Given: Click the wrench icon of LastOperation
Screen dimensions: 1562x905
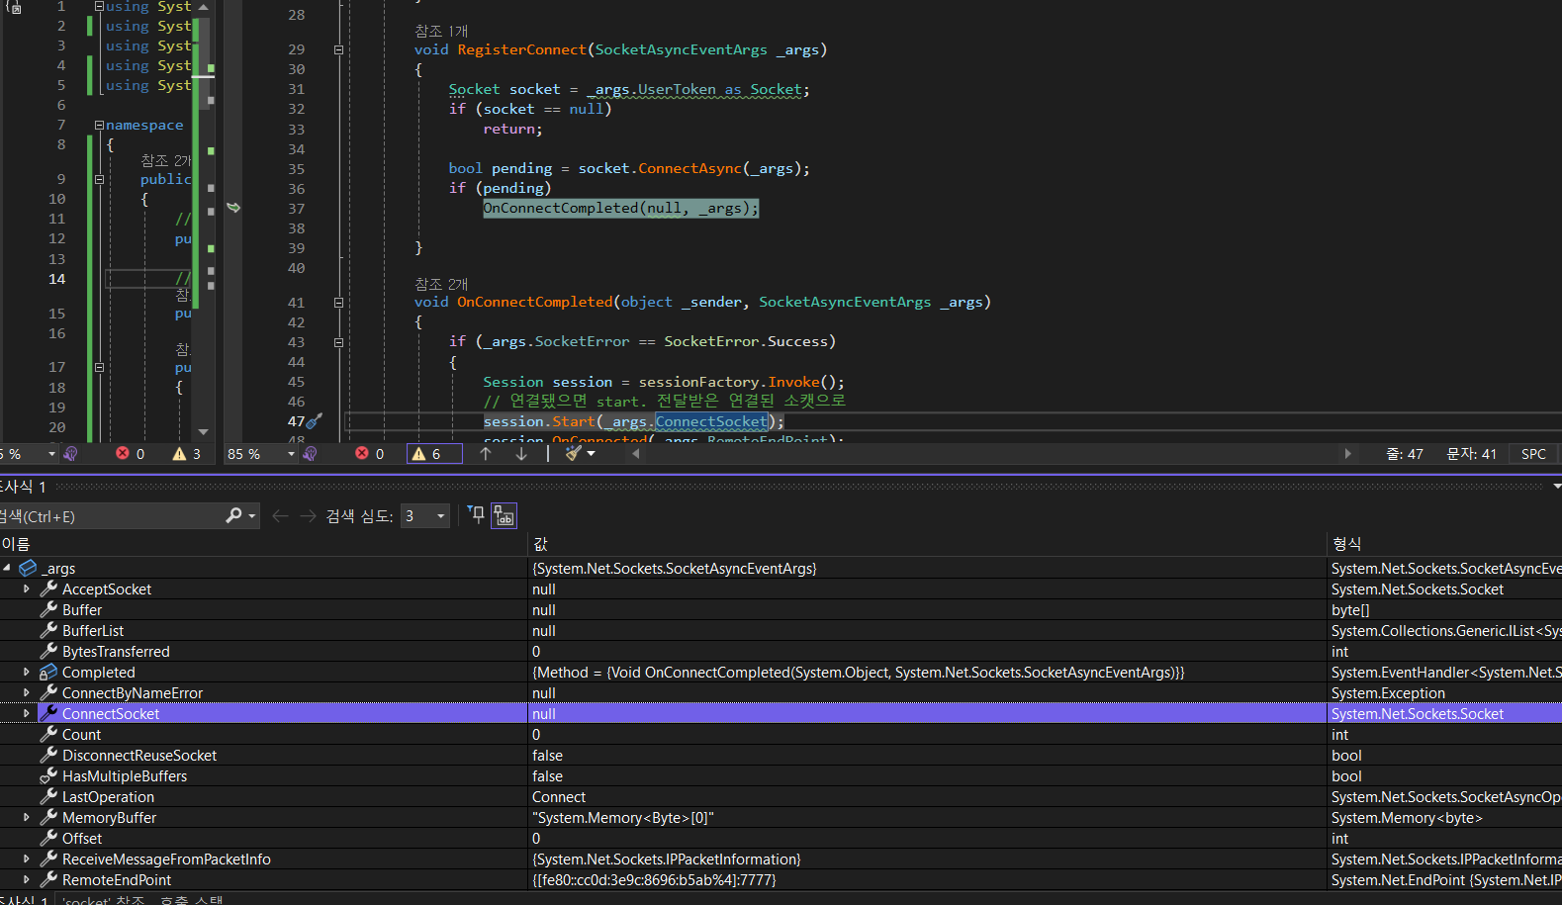Looking at the screenshot, I should (48, 796).
